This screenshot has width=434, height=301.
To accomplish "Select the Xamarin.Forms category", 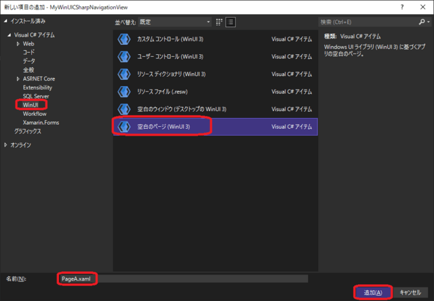I will tap(42, 123).
